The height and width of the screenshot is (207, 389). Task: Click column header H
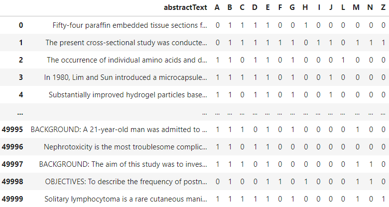[305, 7]
